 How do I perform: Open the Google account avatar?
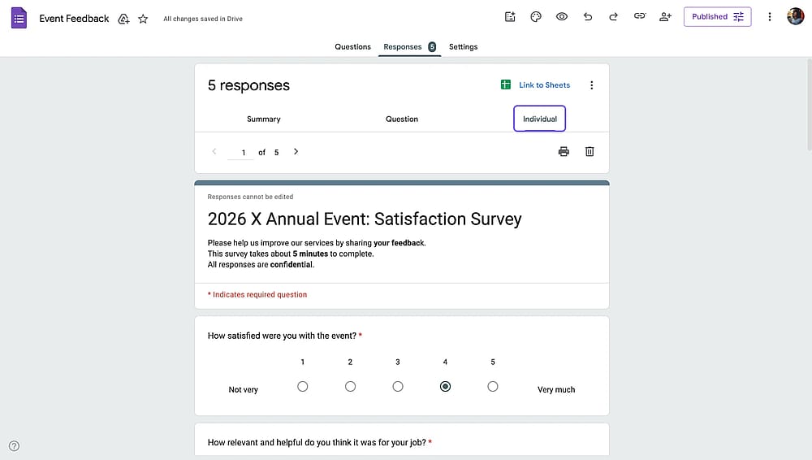pyautogui.click(x=796, y=16)
